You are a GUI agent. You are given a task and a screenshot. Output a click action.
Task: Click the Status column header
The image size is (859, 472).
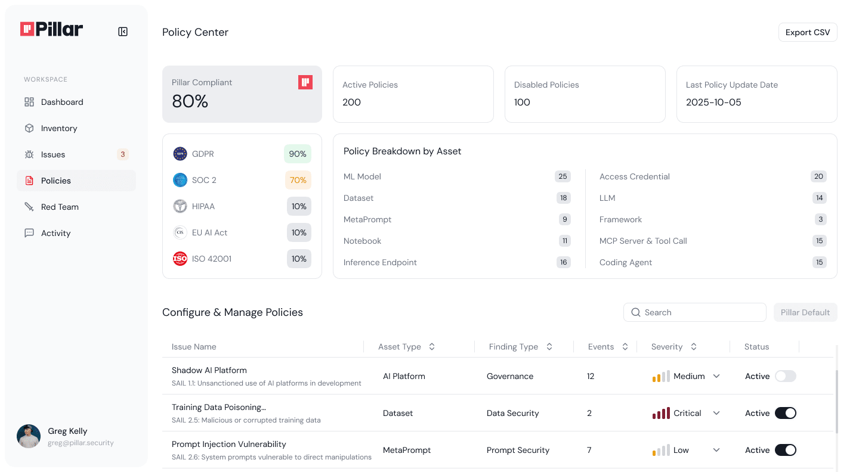tap(756, 347)
